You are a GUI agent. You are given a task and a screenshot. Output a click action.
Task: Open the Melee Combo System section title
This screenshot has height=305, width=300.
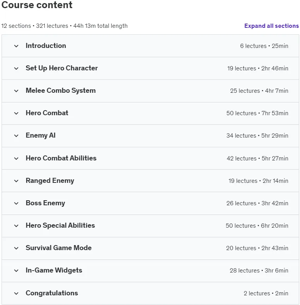61,90
